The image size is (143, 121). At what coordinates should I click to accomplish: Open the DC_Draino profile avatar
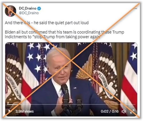[11, 11]
